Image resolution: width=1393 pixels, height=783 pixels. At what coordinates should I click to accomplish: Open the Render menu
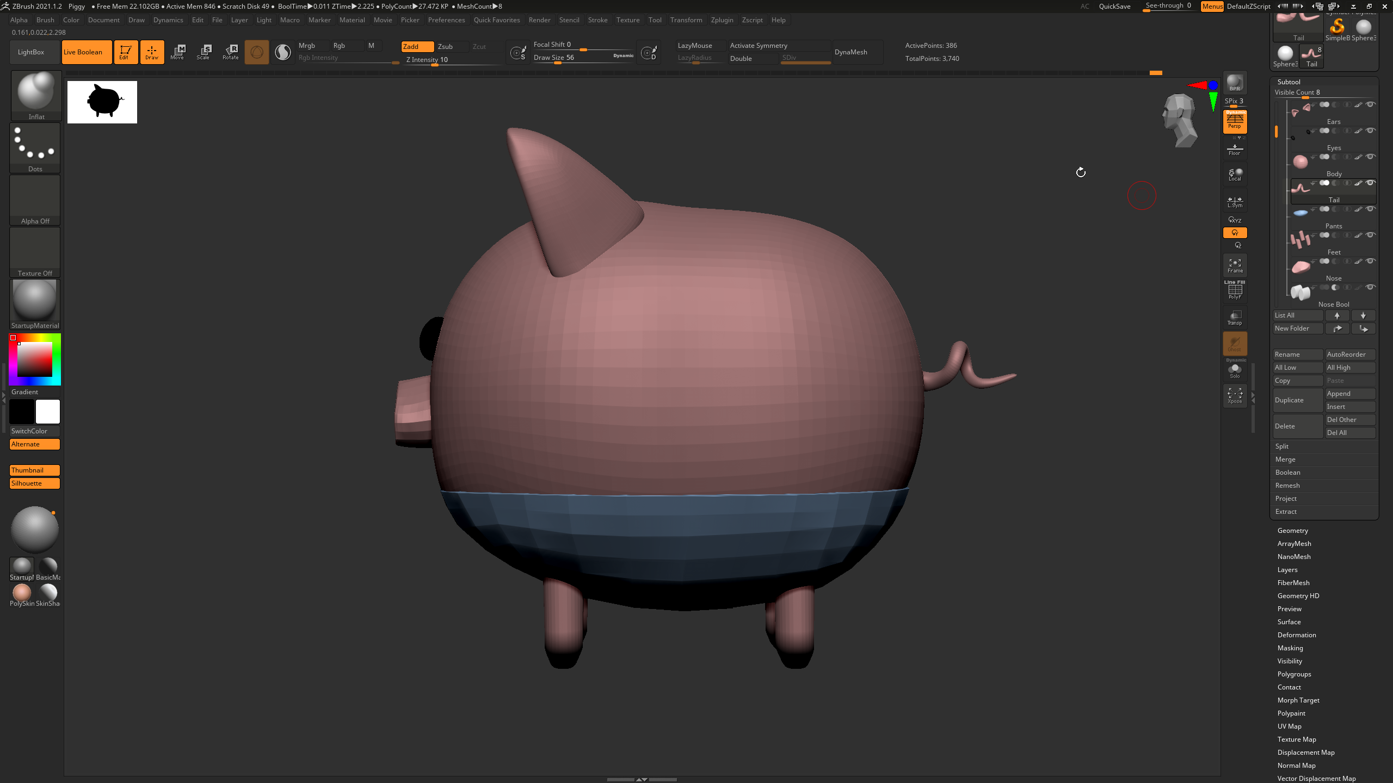pos(539,20)
